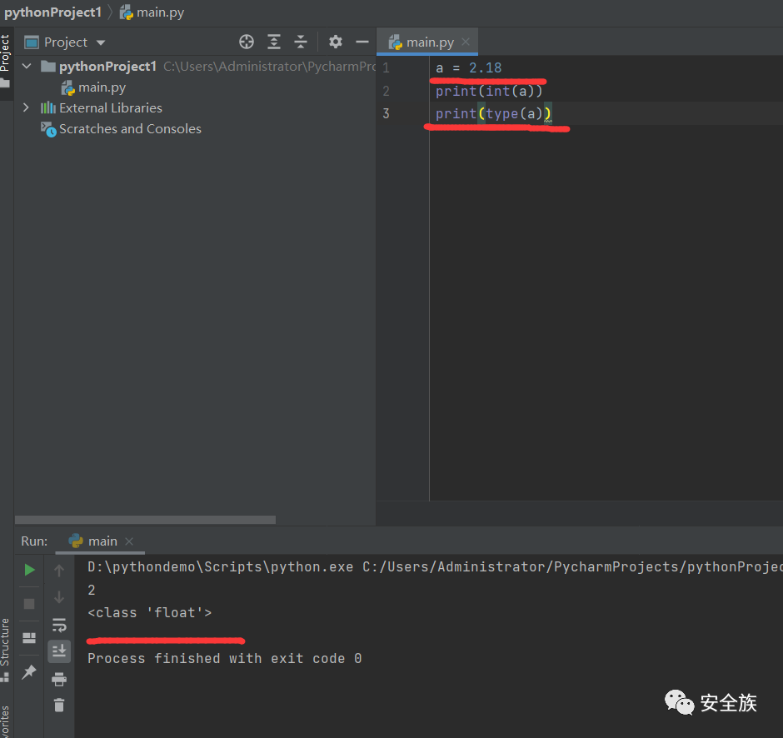
Task: Click the Print console output icon
Action: [59, 679]
